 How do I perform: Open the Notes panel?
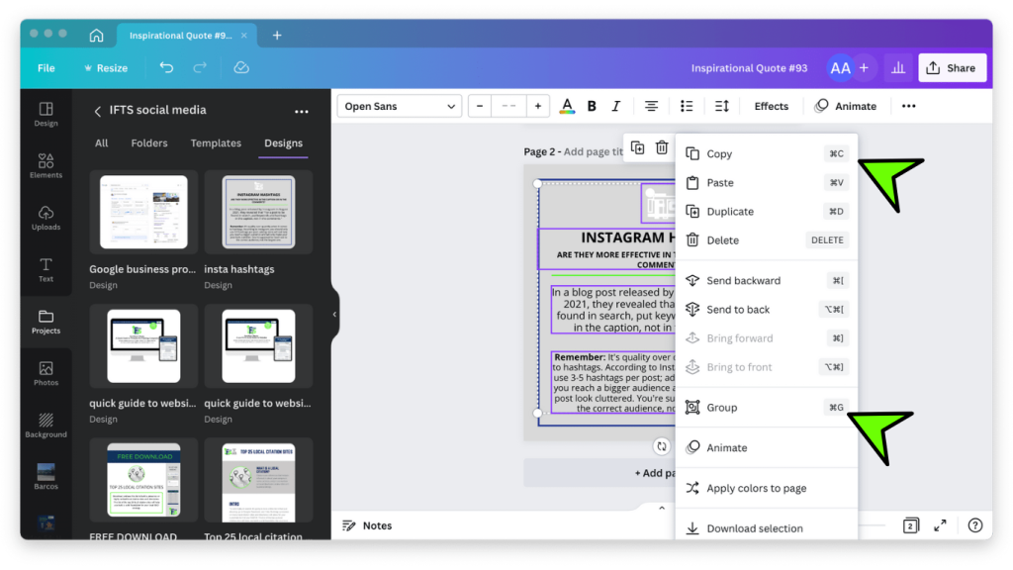click(x=367, y=525)
